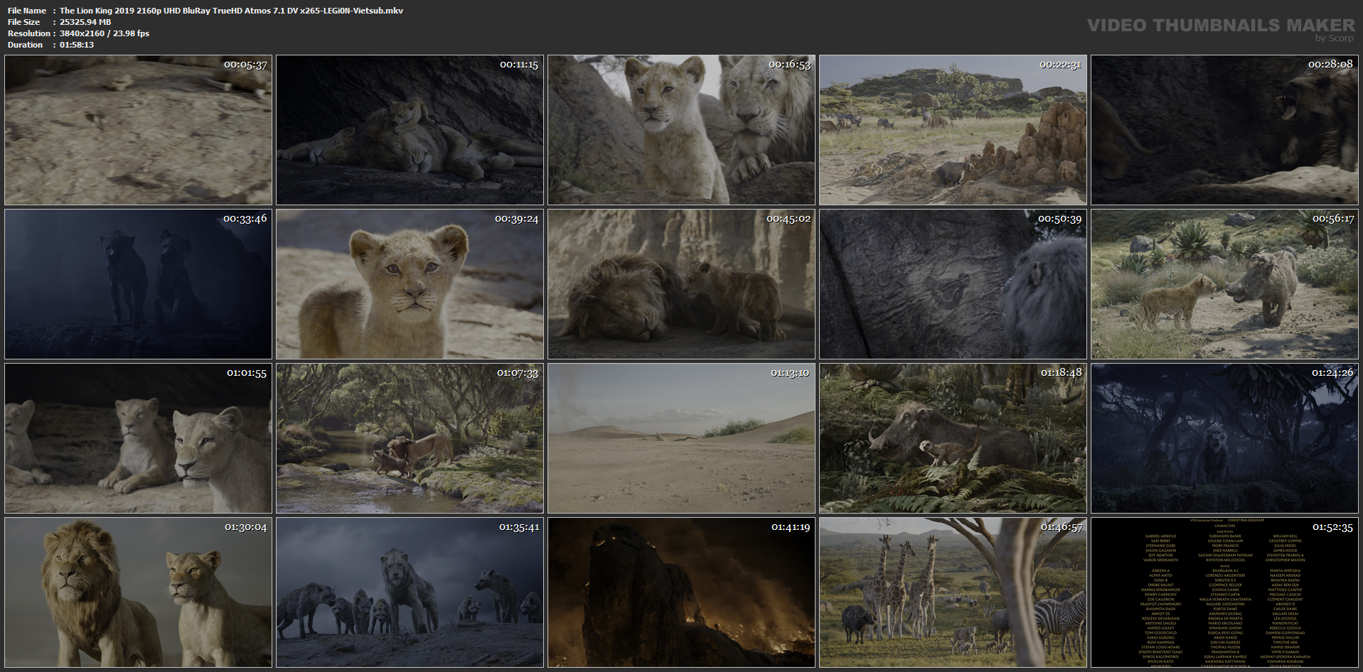The width and height of the screenshot is (1363, 672).
Task: Click the burning rock thumbnail at 01:41:19
Action: pos(681,592)
